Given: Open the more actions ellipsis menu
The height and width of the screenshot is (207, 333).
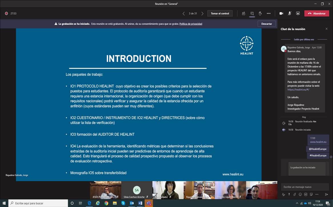Looking at the screenshot, I should tap(269, 13).
